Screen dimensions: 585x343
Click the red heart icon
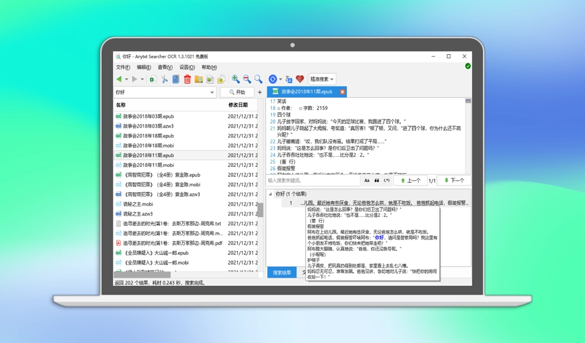[300, 79]
